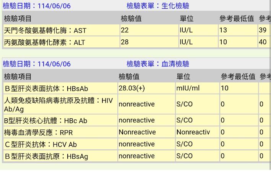Image resolution: width=271 pixels, height=187 pixels.
Task: Click the HBsAb result 28.03(+)
Action: click(131, 88)
